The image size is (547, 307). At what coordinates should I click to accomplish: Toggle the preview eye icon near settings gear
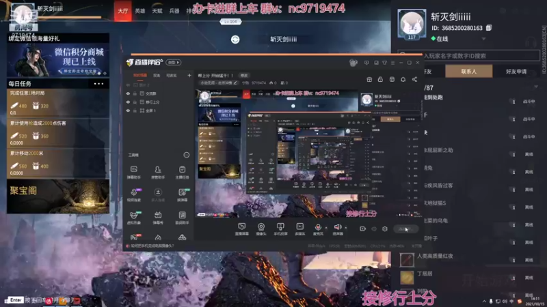(374, 229)
